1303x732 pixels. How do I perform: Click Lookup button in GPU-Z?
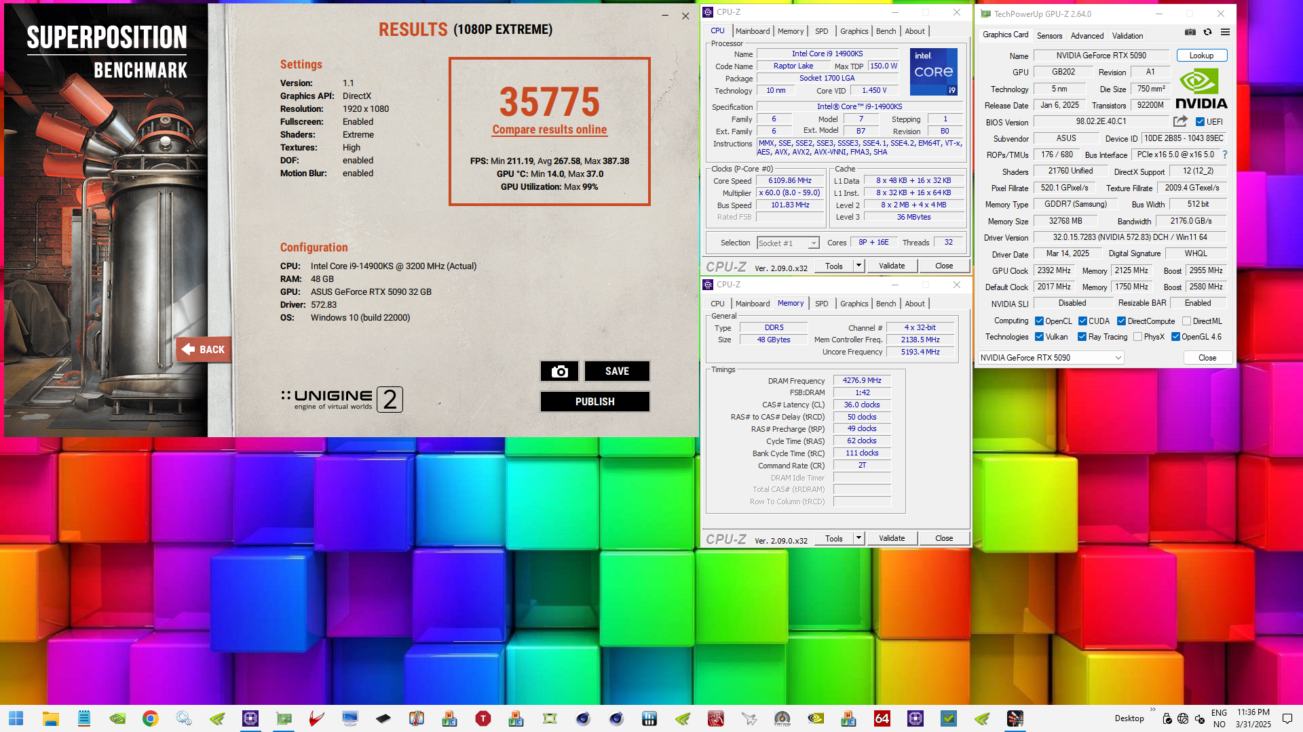(1201, 56)
